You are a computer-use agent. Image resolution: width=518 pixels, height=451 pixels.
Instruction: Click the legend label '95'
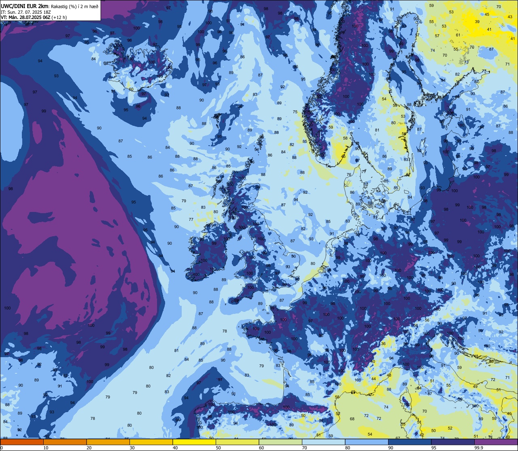434,448
